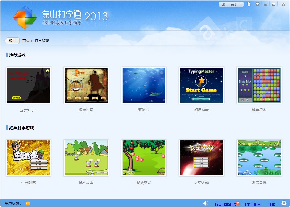Screen dimensions: 290x207
Task: Click the 极端拼写 label
Action: coord(86,110)
